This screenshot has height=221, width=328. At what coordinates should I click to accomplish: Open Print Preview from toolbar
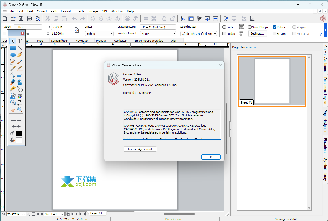pos(37,18)
